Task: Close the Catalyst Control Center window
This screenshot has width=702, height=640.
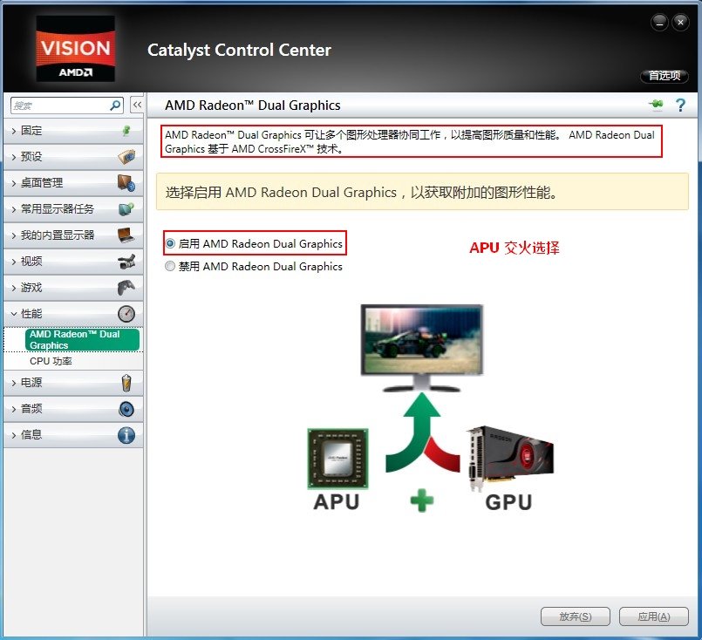Action: tap(680, 23)
